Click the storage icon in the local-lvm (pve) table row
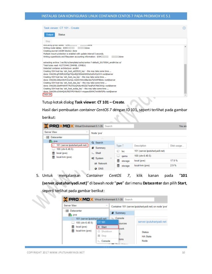Viewport: 212px width, 274px height. pyautogui.click(x=118, y=166)
